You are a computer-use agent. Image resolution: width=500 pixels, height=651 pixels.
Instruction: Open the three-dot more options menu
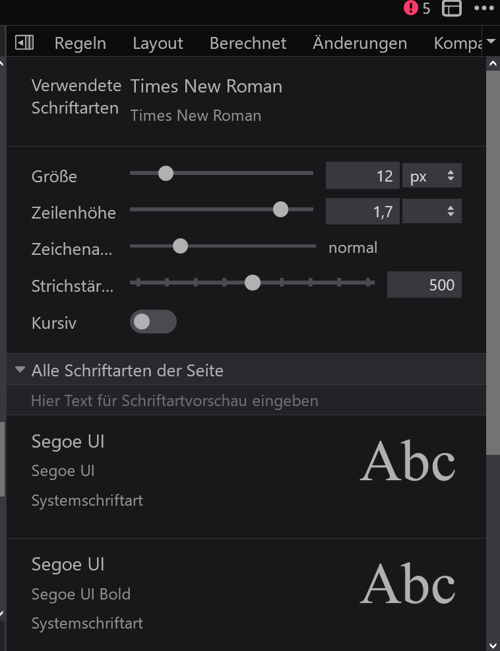[x=484, y=9]
